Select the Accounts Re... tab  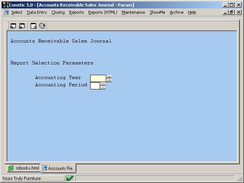59,168
